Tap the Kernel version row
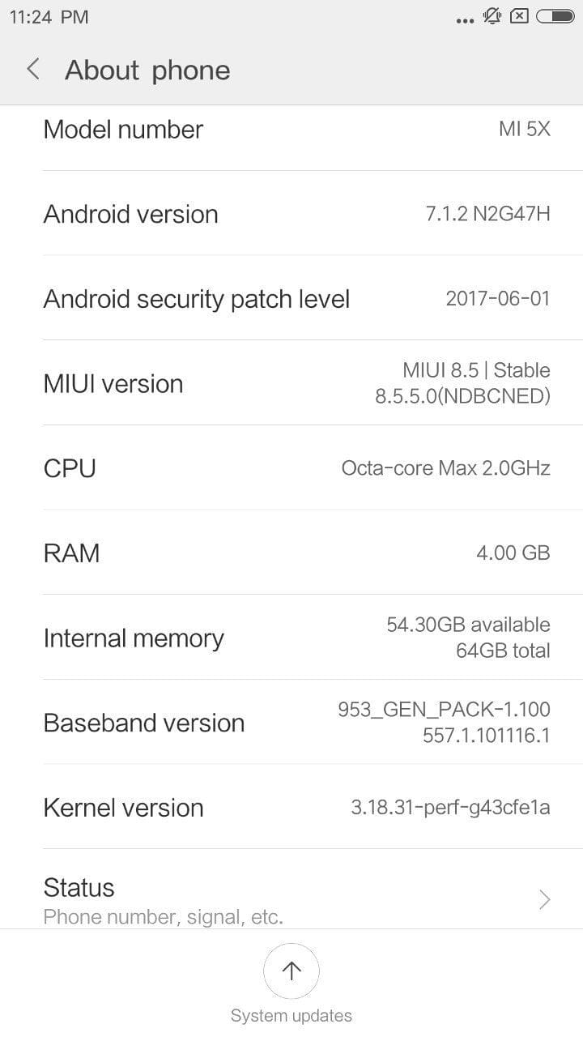 click(x=291, y=807)
